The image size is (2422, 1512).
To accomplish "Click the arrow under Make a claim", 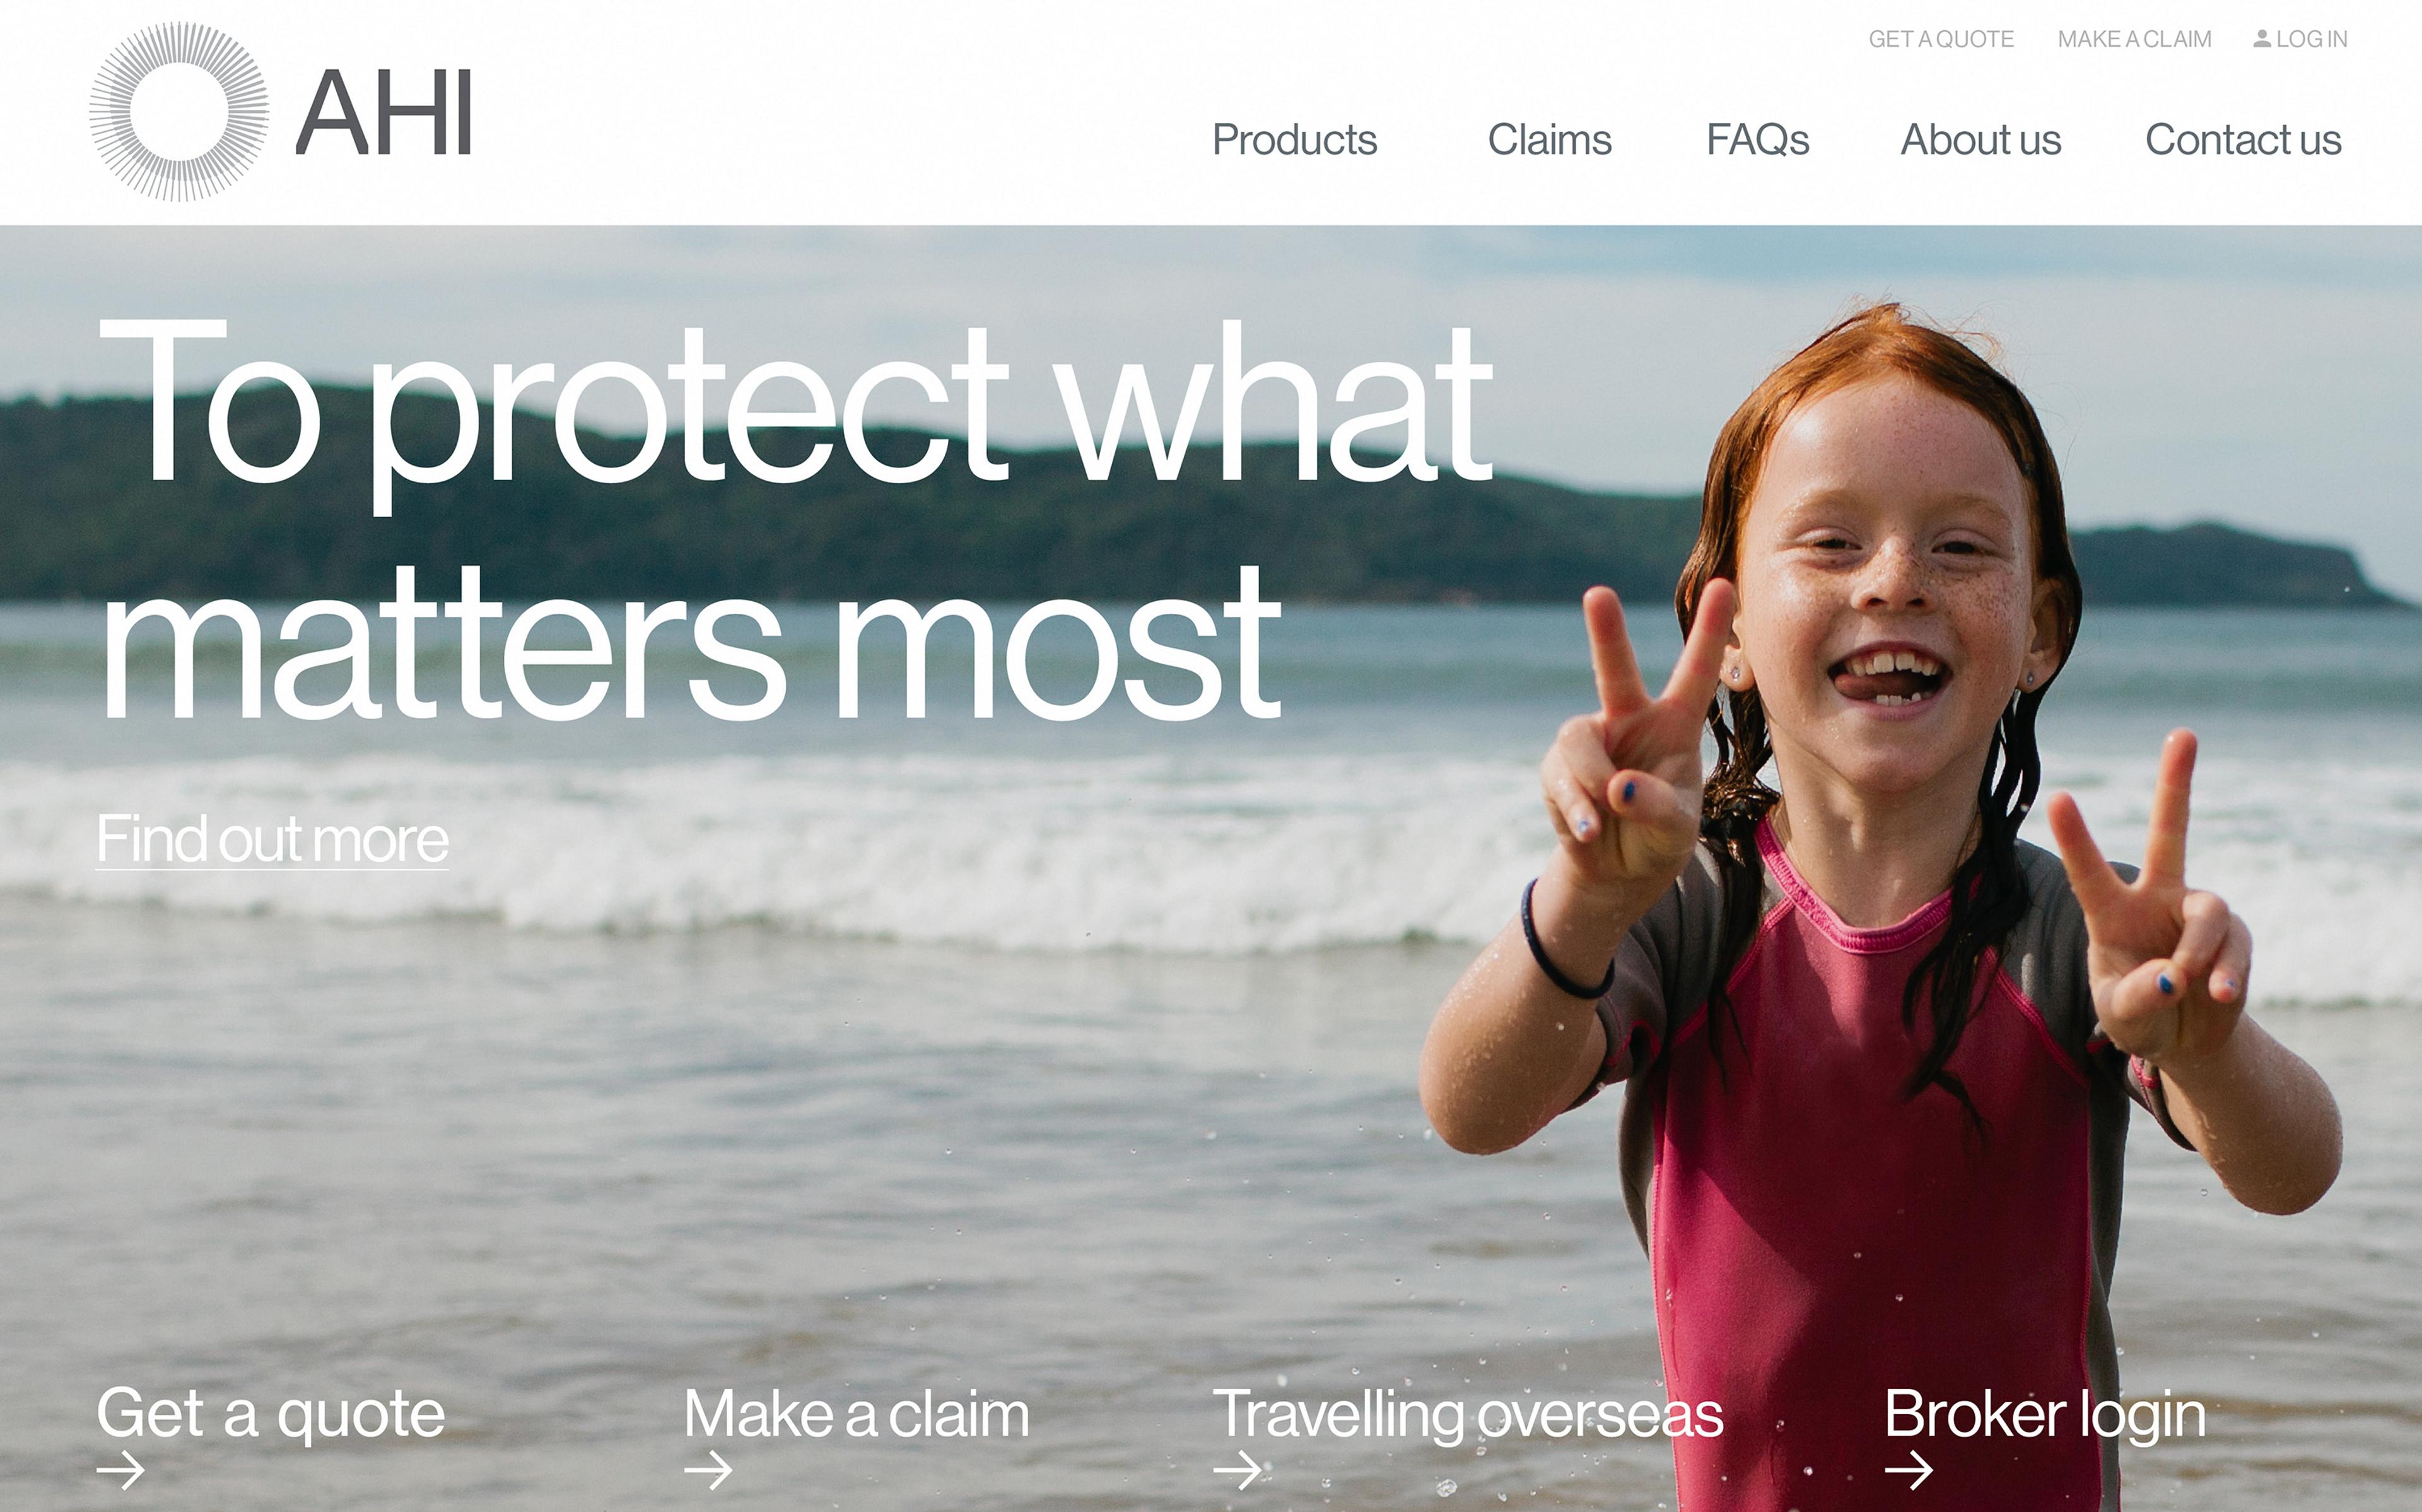I will [x=709, y=1471].
